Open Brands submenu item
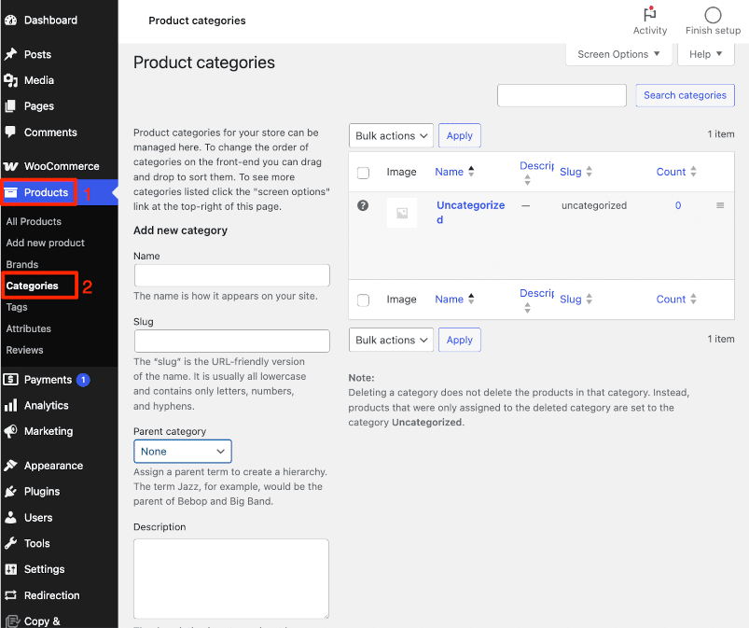The height and width of the screenshot is (628, 749). point(22,264)
